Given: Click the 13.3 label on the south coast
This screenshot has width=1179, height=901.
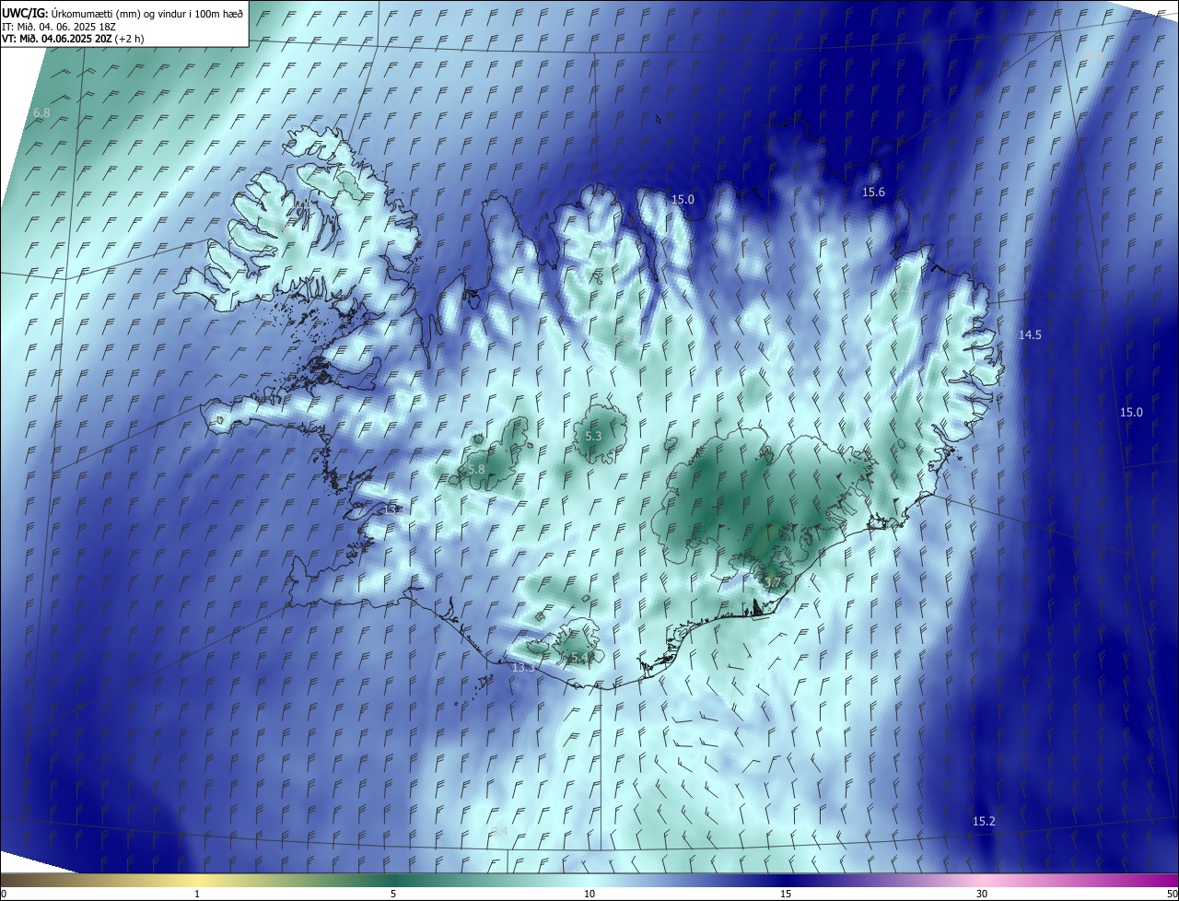Looking at the screenshot, I should [x=522, y=667].
